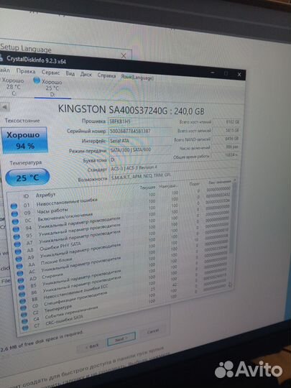Image resolution: width=291 pixels, height=388 pixels.
Task: Click the Порог column header
Action: 195,184
